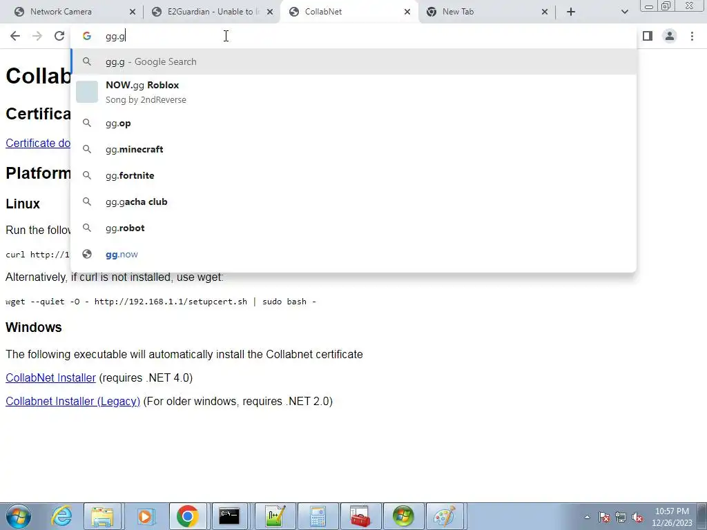Open Collabnet Installer (Legacy) link
Image resolution: width=707 pixels, height=530 pixels.
coord(72,401)
